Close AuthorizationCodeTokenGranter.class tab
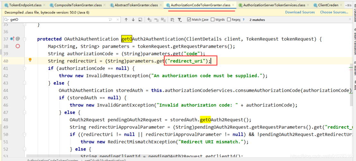Viewport: 356px width, 161px height. tap(233, 5)
